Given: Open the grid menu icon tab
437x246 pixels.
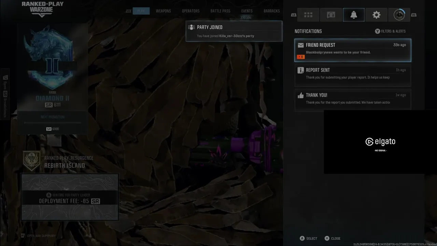Looking at the screenshot, I should coord(308,15).
